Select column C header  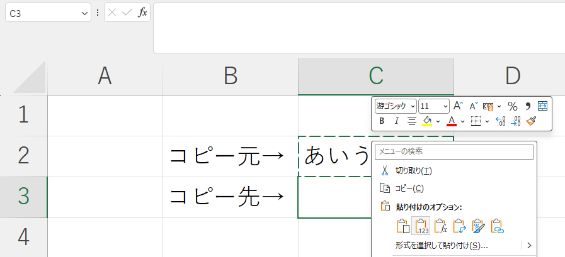(x=376, y=76)
